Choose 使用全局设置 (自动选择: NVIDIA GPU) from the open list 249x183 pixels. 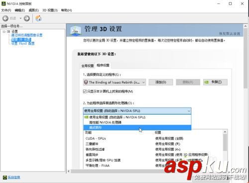pos(137,117)
